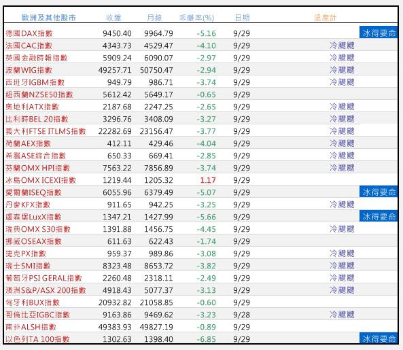Click the monthly line value 8653.72
The width and height of the screenshot is (403, 350).
pyautogui.click(x=158, y=266)
